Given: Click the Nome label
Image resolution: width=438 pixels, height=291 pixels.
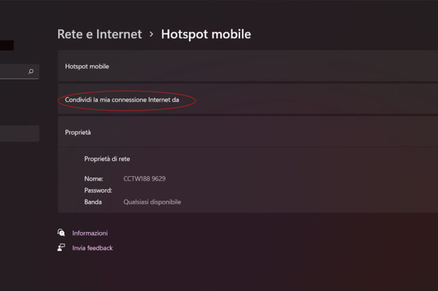Looking at the screenshot, I should point(94,178).
